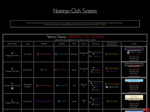Click the Namigu-Och Secunda planet glyph icon

pyautogui.click(x=12, y=83)
